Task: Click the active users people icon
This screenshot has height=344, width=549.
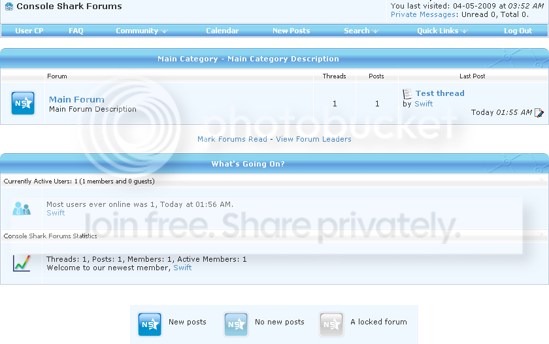Action: [22, 209]
